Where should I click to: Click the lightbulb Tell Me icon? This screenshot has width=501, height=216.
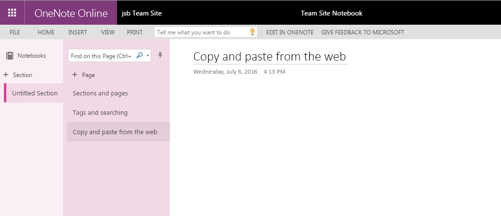[252, 32]
